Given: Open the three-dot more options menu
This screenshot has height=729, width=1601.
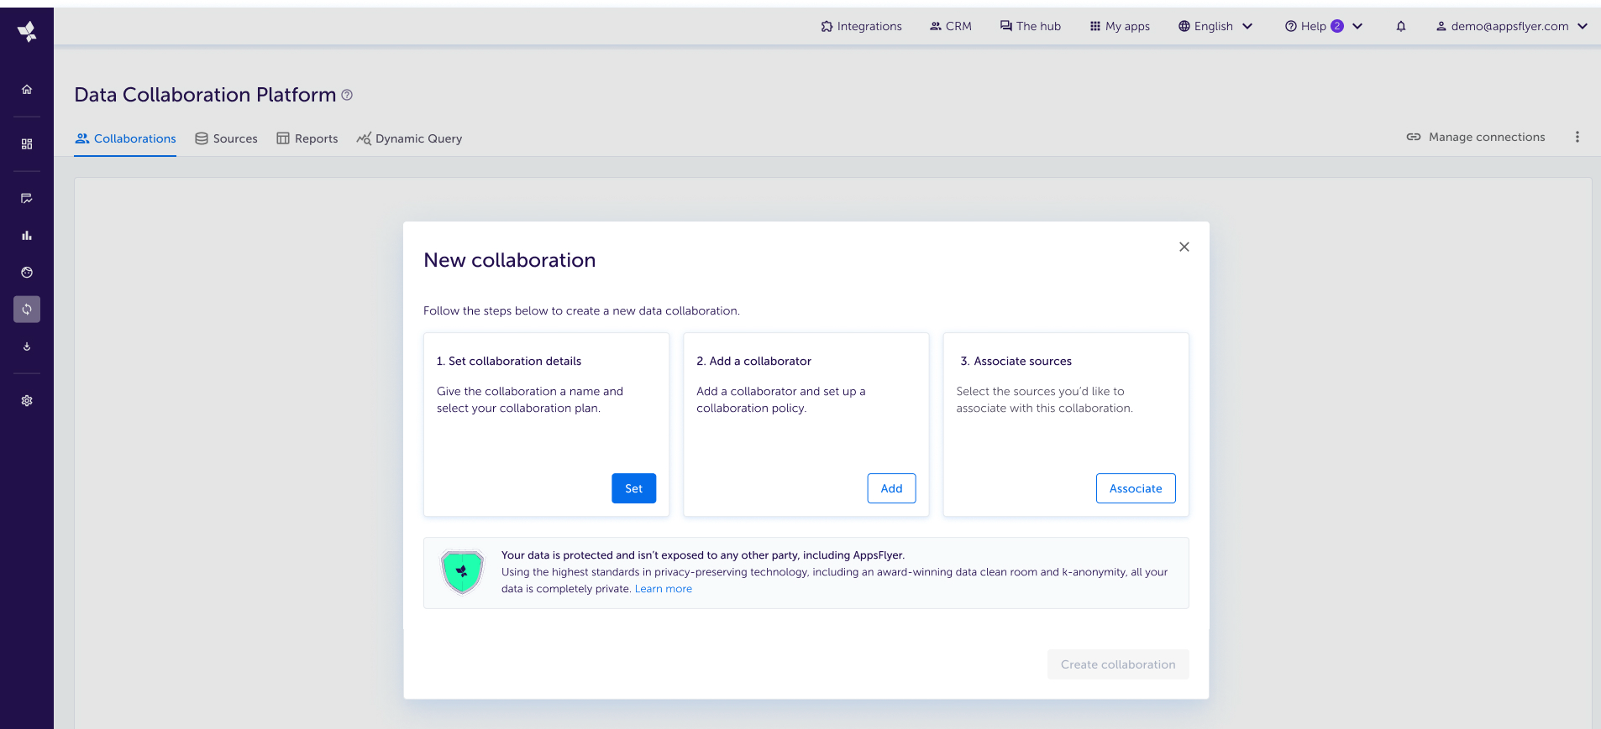Looking at the screenshot, I should 1577,137.
